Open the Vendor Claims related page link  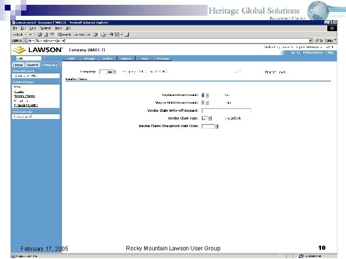(x=25, y=96)
